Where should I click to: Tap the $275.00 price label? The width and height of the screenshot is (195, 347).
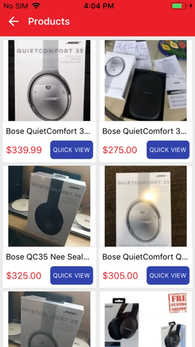tap(120, 150)
